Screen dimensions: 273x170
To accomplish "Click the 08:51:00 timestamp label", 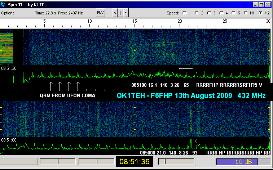I will click(x=9, y=140).
